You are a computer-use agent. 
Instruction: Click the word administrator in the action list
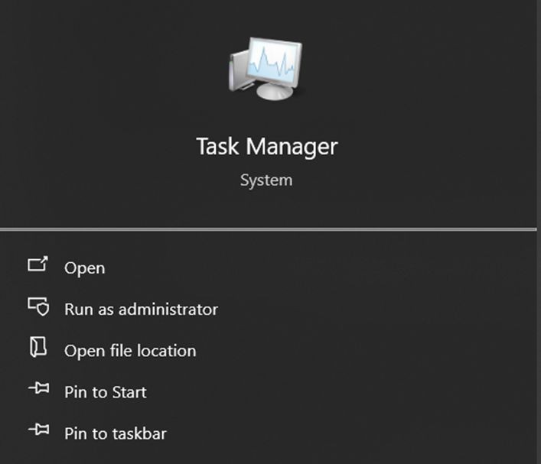point(168,310)
